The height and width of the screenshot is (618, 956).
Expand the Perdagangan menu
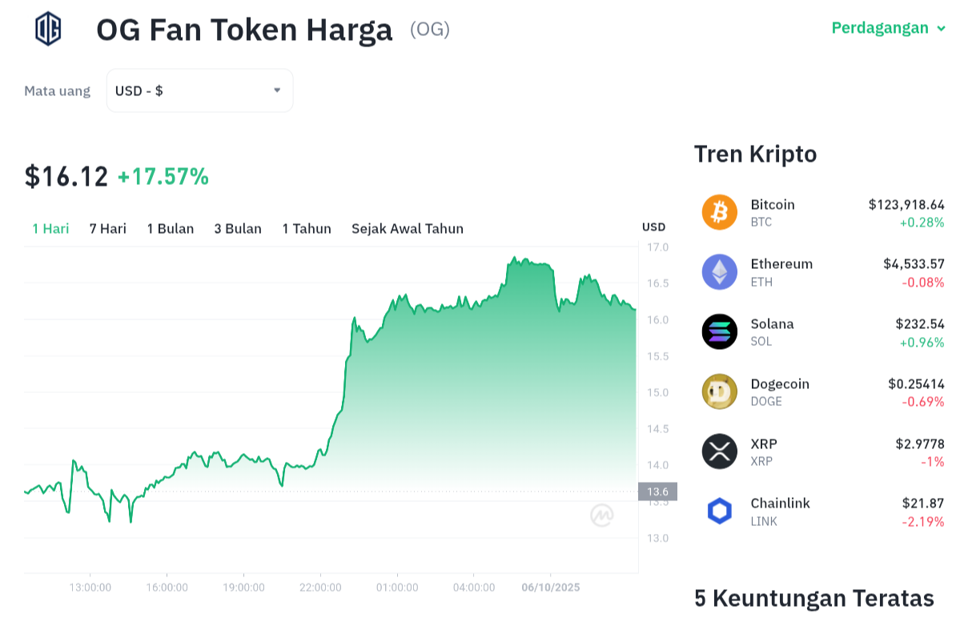pos(889,28)
